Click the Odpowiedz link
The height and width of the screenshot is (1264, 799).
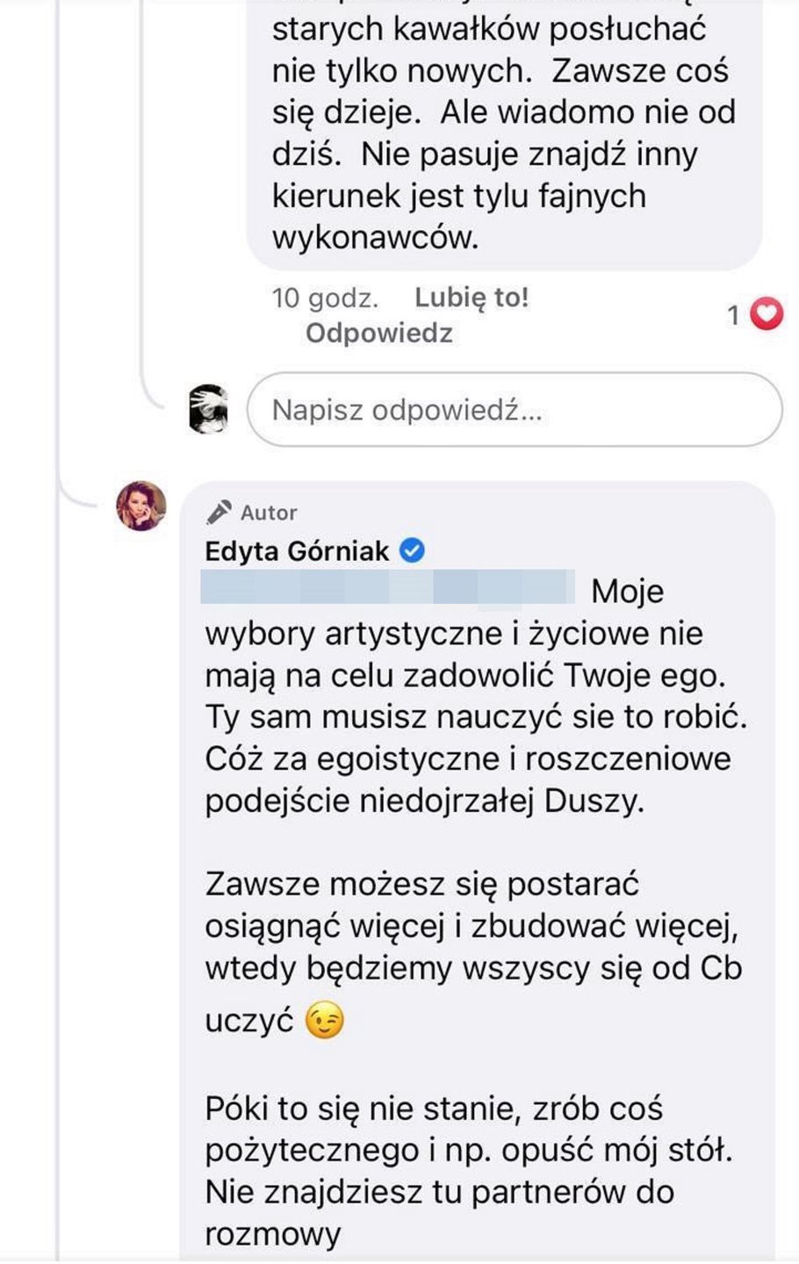(378, 333)
